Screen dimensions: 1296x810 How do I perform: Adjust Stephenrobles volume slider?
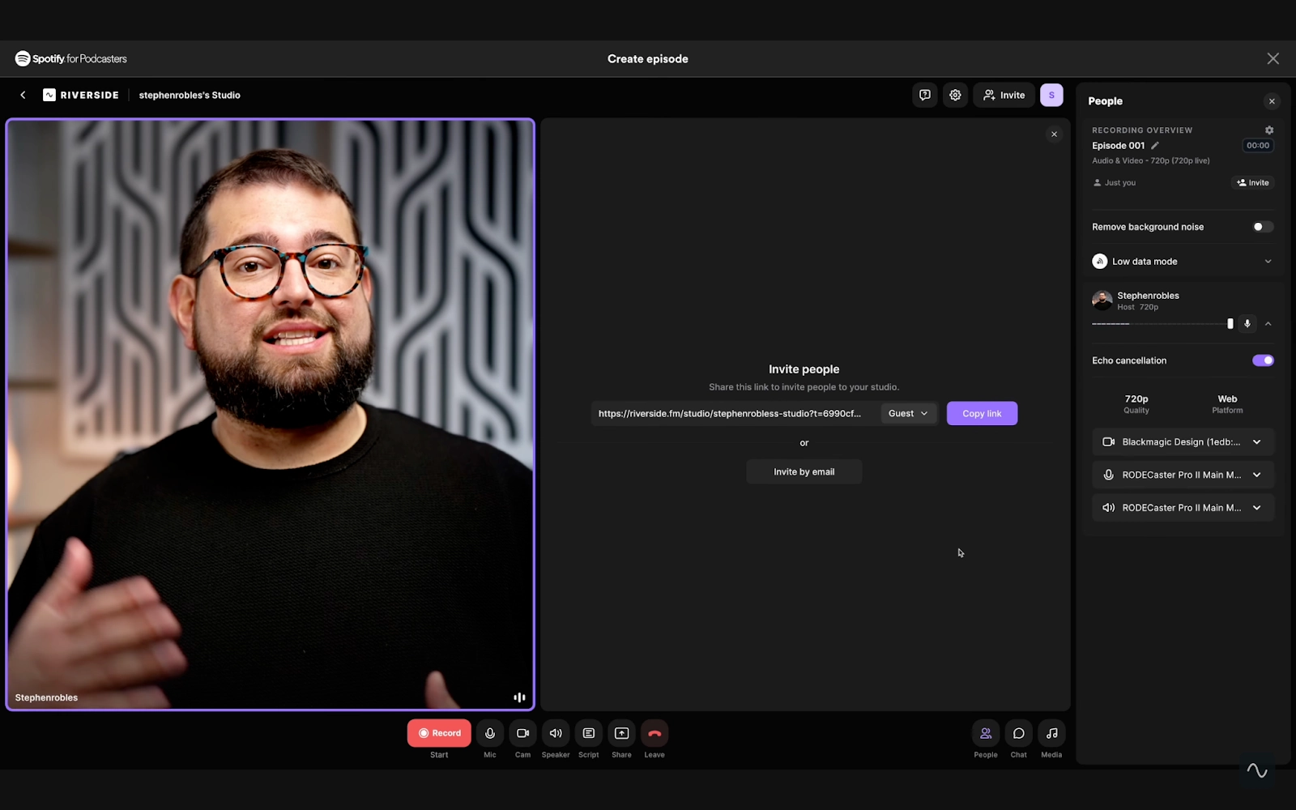click(1230, 323)
